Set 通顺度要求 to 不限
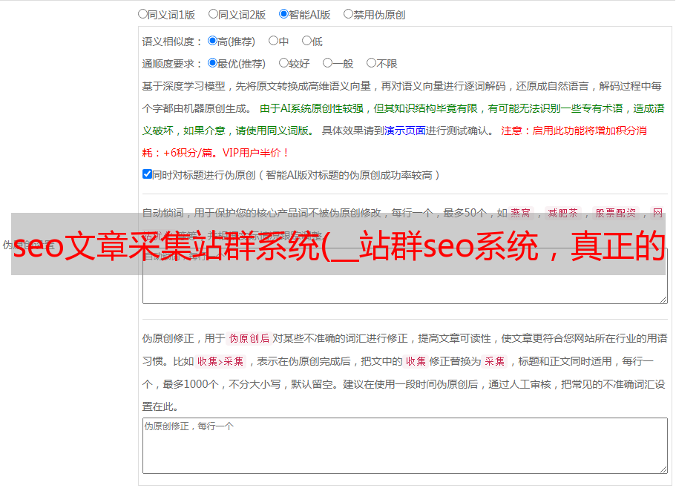This screenshot has height=488, width=676. tap(371, 63)
